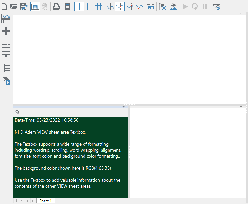Open a file using the folder icon
The image size is (248, 204).
click(14, 6)
